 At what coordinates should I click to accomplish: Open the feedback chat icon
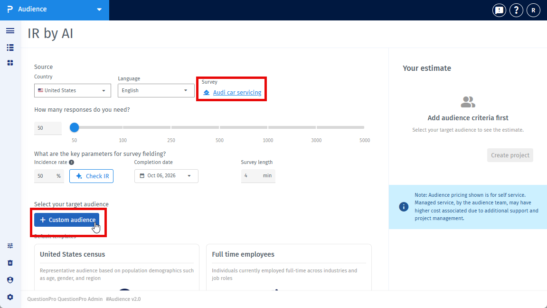[x=499, y=10]
